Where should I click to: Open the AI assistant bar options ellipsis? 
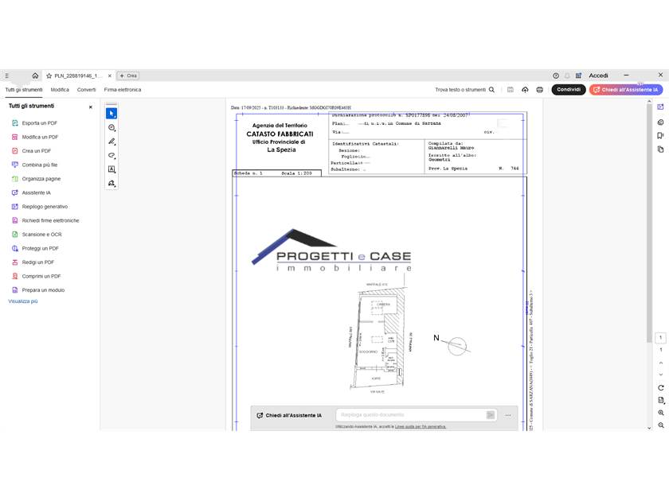(x=508, y=415)
